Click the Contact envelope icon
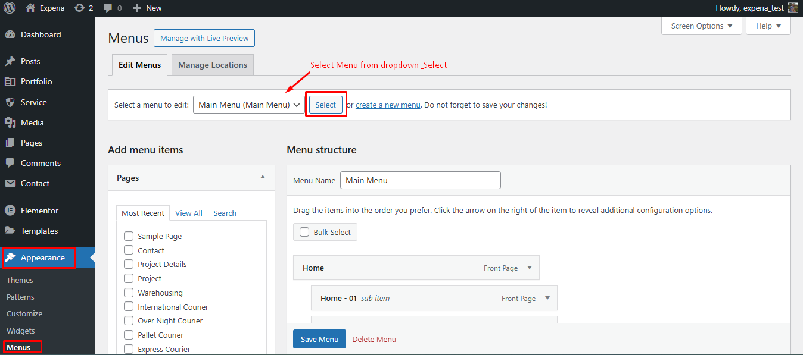Screen dimensions: 803x355 (x=10, y=183)
